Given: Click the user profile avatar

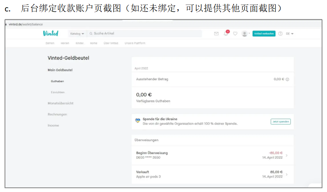Looking at the screenshot, I should click(245, 34).
